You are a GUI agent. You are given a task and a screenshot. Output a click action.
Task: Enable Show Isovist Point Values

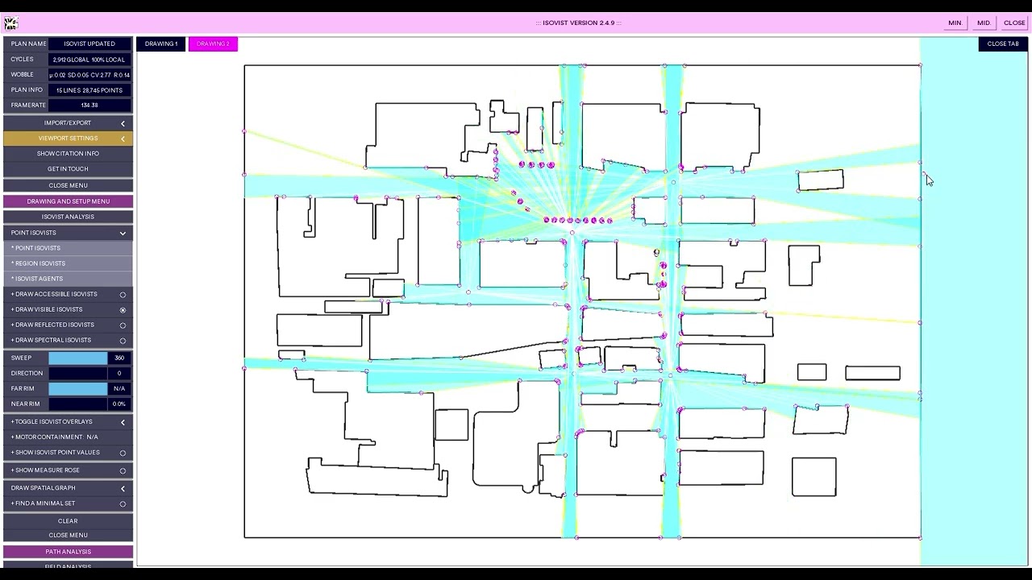point(123,453)
